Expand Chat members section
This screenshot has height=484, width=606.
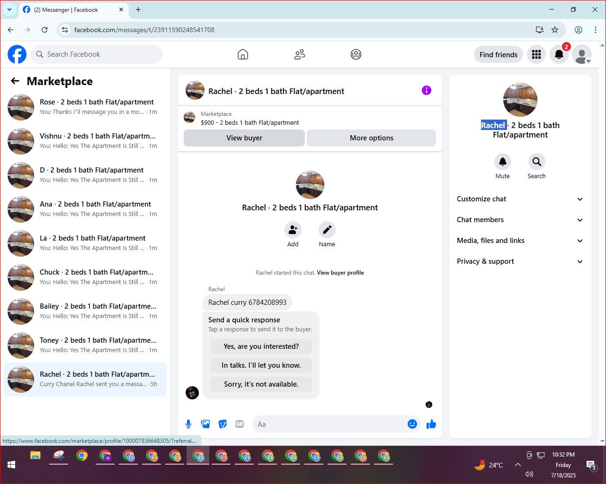(520, 220)
